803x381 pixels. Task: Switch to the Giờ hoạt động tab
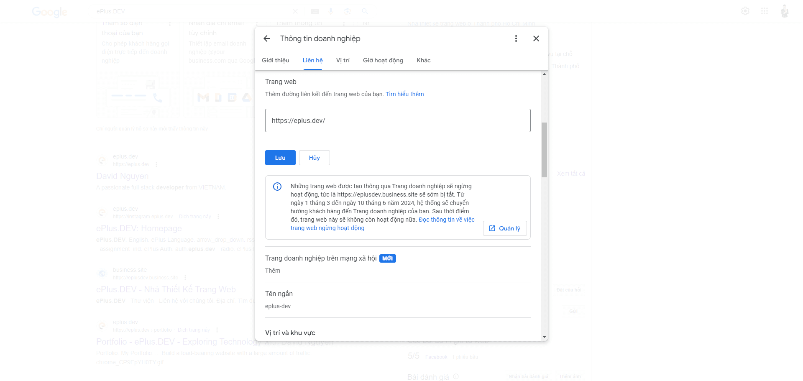tap(383, 60)
